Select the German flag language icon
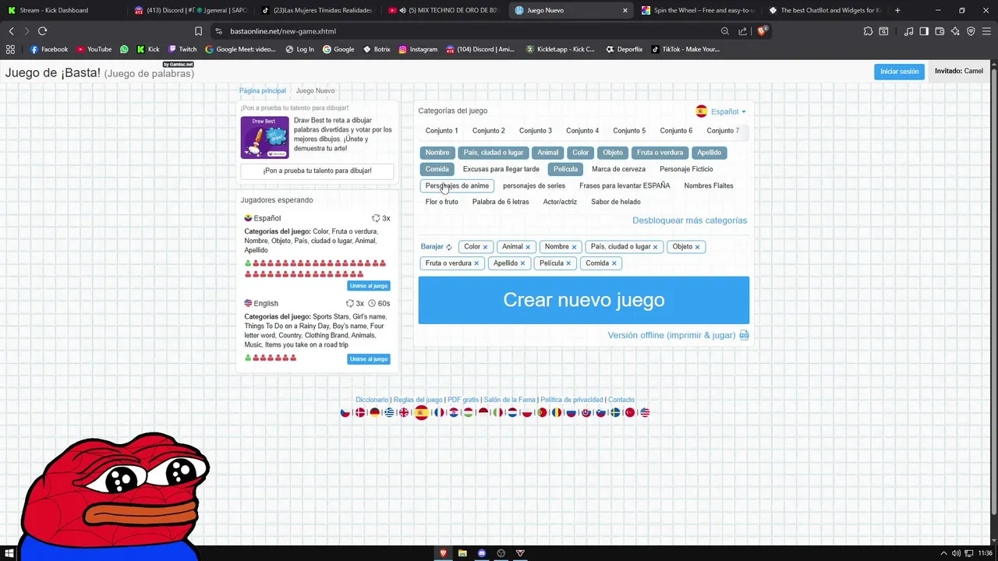This screenshot has width=998, height=561. point(375,413)
